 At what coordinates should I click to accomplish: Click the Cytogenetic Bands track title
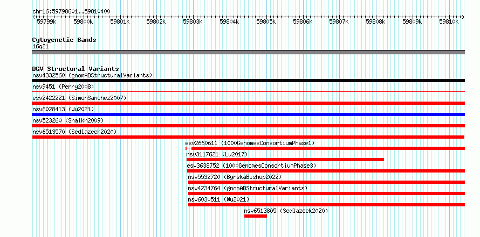pos(64,40)
